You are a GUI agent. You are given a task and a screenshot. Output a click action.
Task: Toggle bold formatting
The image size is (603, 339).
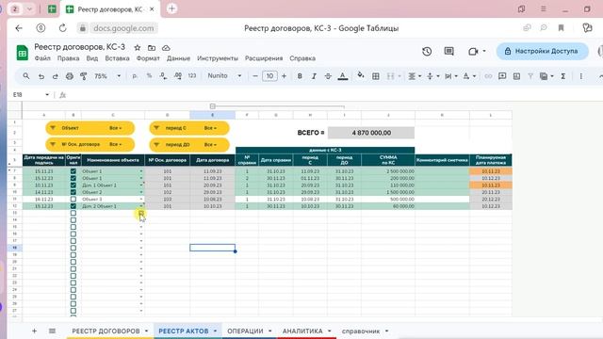[x=300, y=76]
